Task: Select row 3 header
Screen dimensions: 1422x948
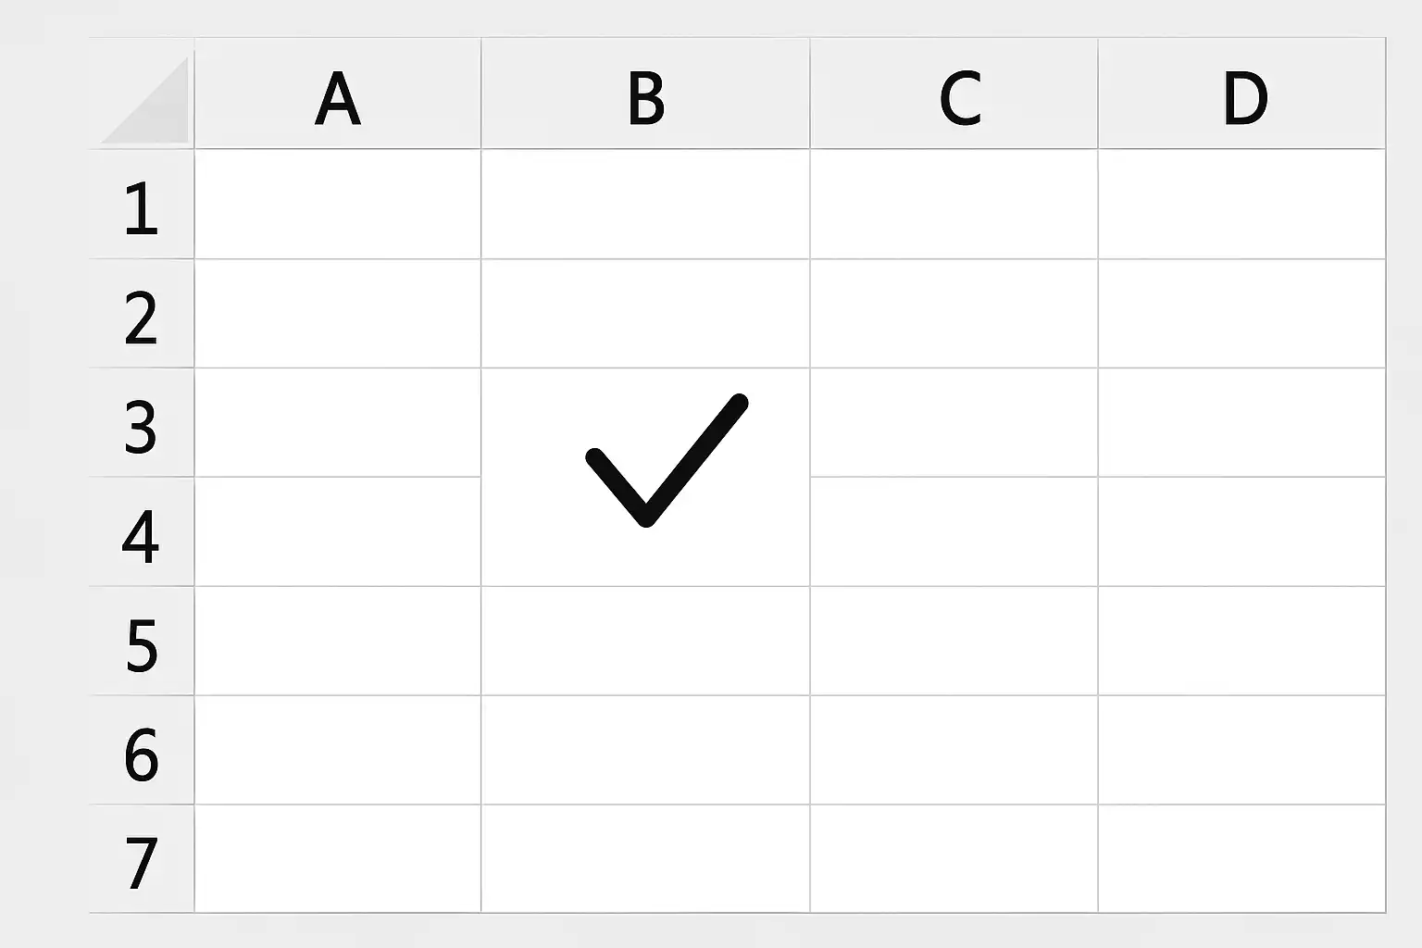Action: (x=141, y=423)
